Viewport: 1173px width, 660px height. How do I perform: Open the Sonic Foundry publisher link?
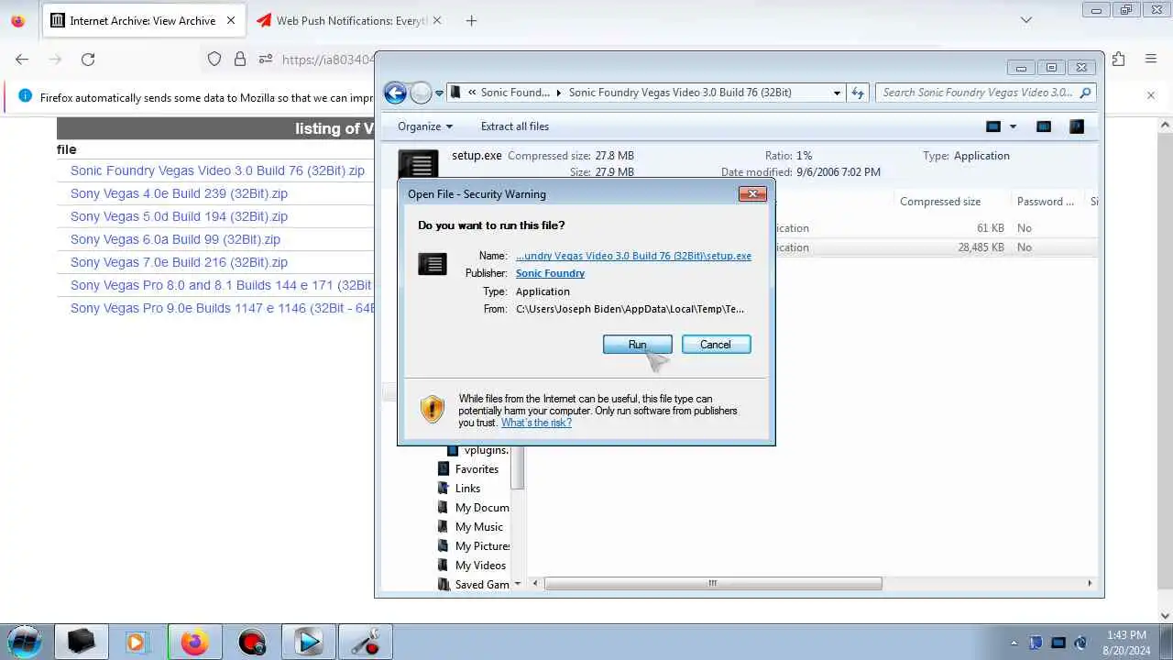pyautogui.click(x=550, y=273)
